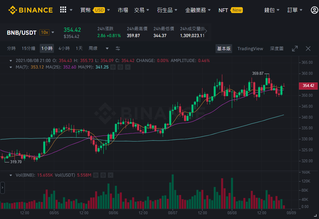Collapse the MA indicator row arrow
Image resolution: width=319 pixels, height=219 pixels.
point(11,67)
